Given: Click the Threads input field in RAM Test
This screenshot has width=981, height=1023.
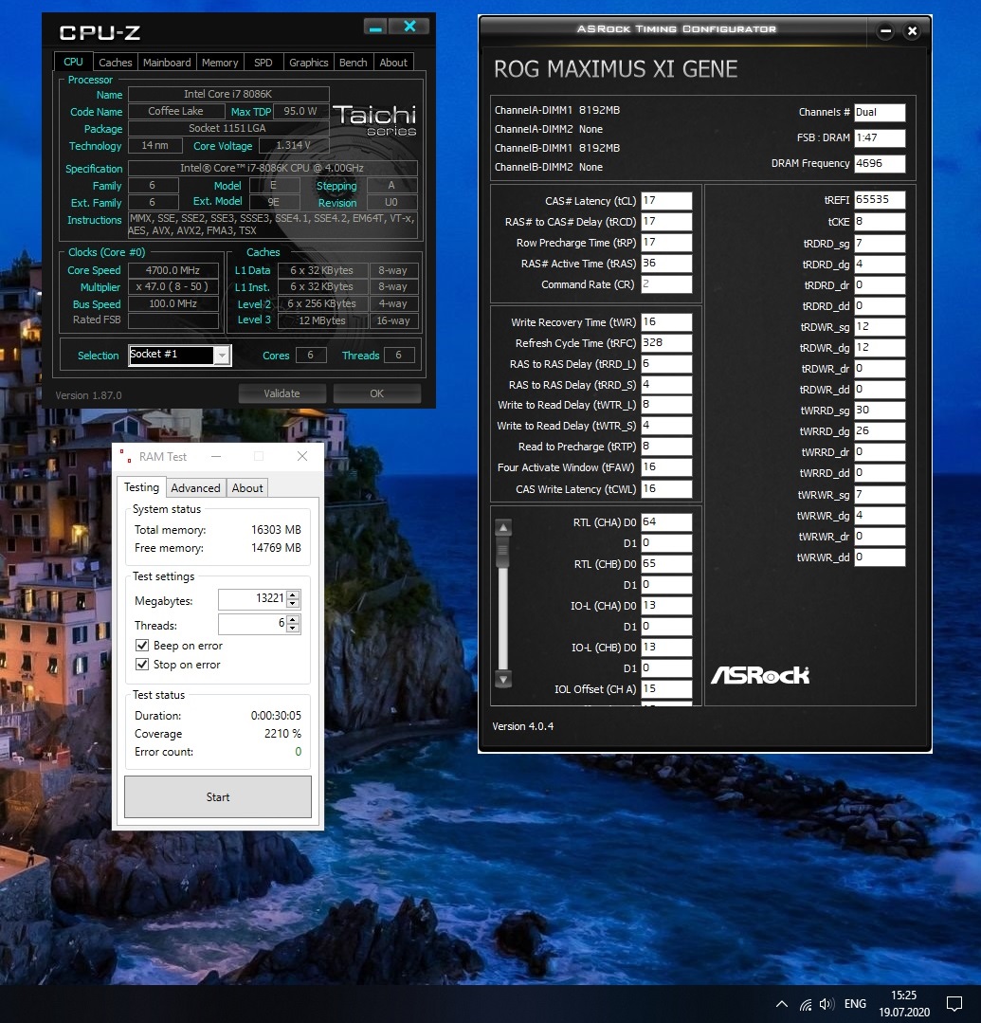Looking at the screenshot, I should point(252,624).
